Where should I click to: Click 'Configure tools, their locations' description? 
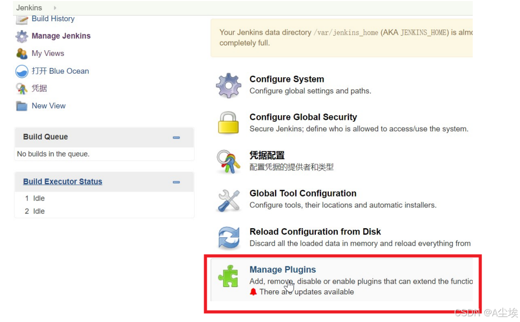point(343,205)
